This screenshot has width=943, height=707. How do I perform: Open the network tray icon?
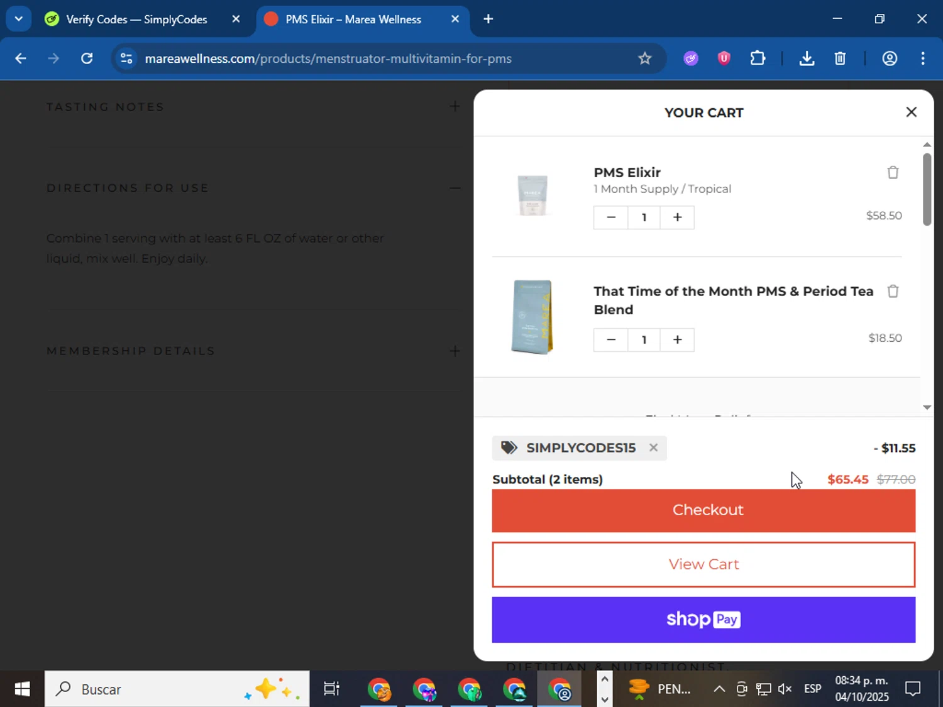(763, 689)
